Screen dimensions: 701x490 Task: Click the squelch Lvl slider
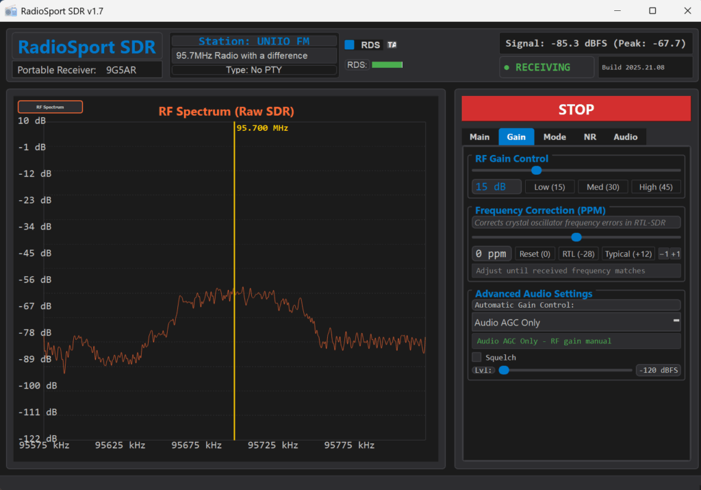(x=564, y=370)
